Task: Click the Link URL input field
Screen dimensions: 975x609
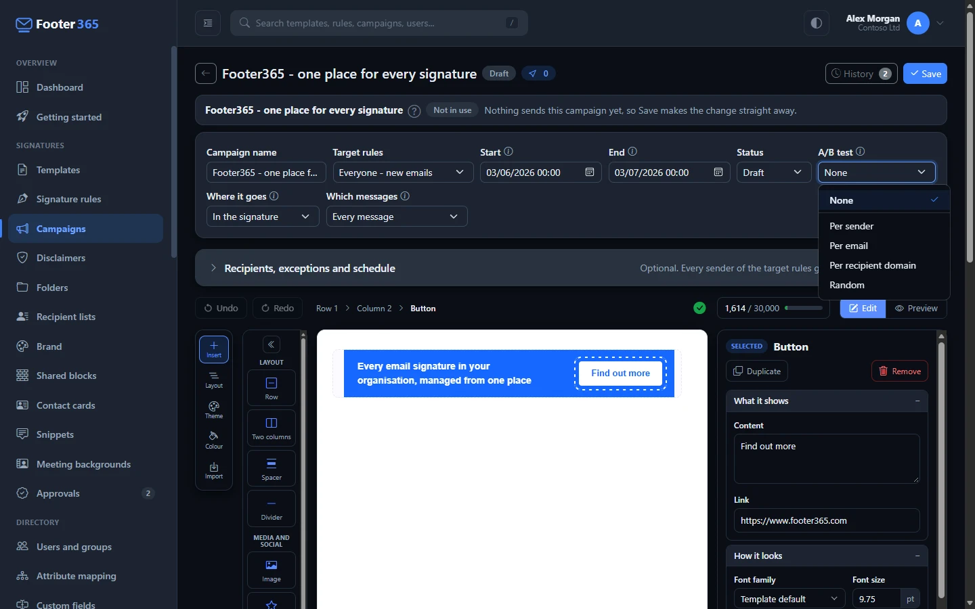Action: click(x=827, y=520)
